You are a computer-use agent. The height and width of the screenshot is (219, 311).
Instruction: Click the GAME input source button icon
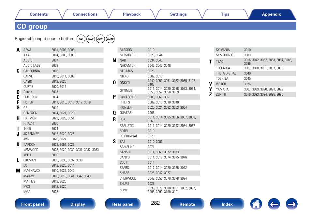91,39
